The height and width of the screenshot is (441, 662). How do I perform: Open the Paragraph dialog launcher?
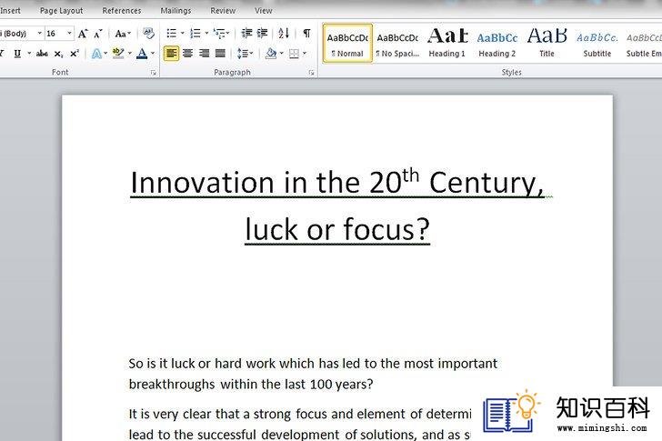click(311, 73)
